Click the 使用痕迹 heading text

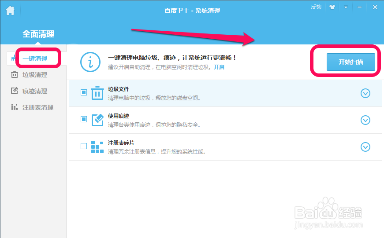pyautogui.click(x=119, y=116)
